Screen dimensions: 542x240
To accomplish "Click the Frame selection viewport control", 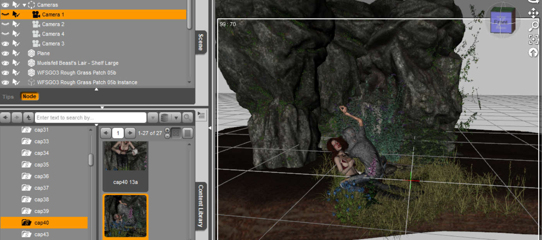I will [x=533, y=39].
